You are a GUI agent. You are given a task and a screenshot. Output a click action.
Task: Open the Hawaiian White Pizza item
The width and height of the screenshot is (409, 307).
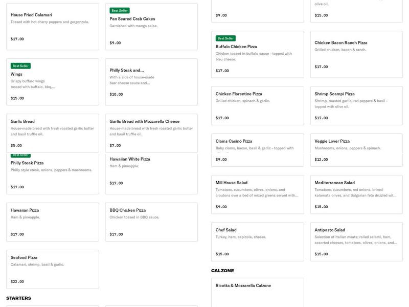pyautogui.click(x=151, y=174)
